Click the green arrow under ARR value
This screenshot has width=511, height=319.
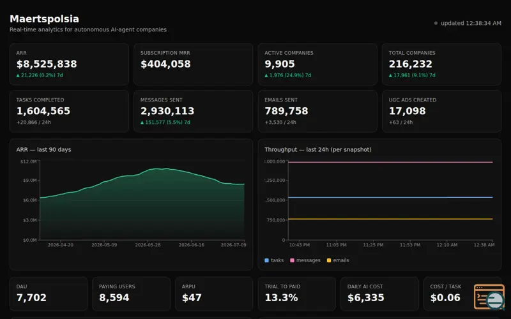coord(19,75)
